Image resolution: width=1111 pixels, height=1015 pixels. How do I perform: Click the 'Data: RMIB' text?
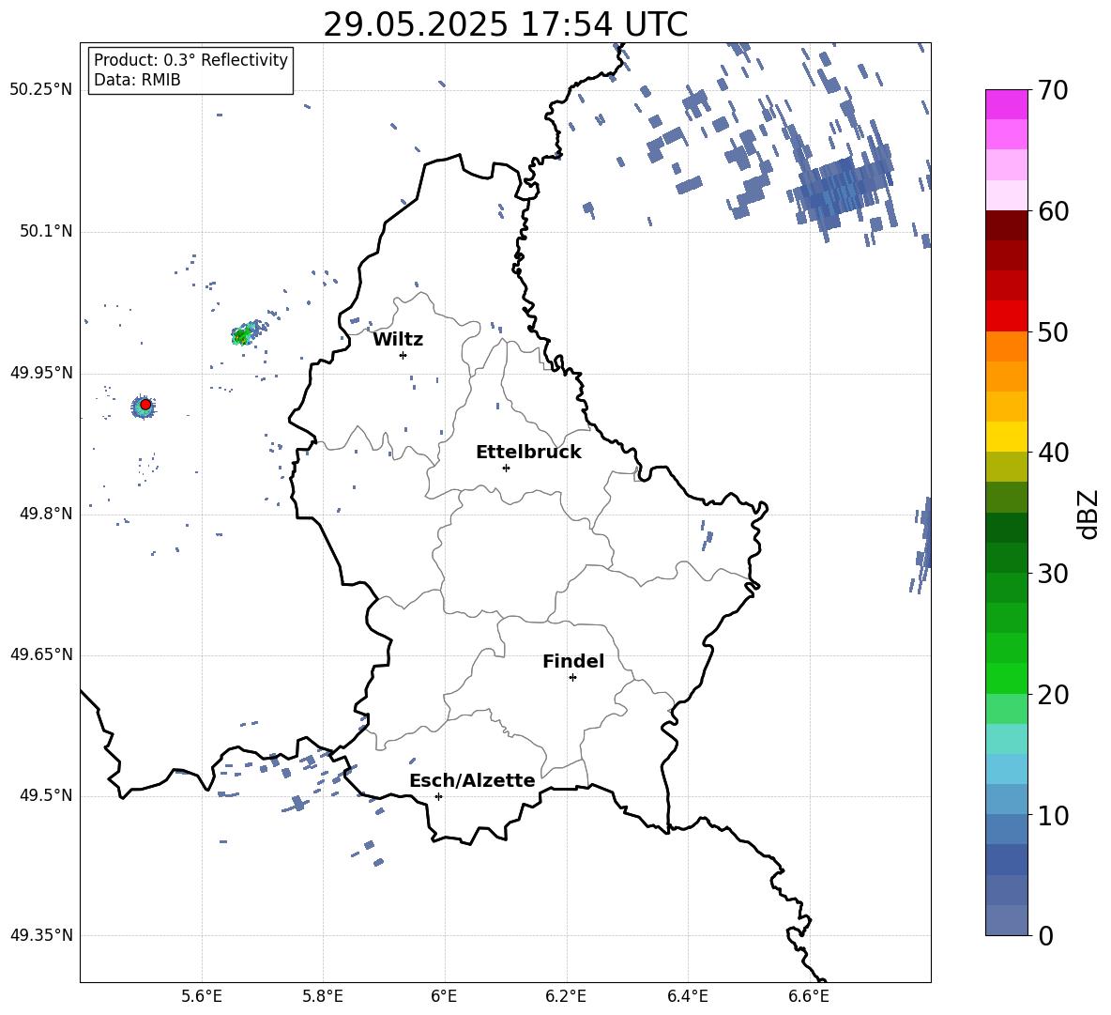point(137,80)
